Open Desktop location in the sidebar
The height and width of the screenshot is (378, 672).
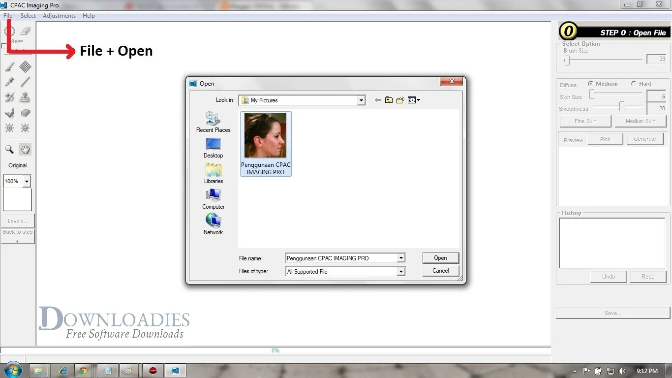213,148
